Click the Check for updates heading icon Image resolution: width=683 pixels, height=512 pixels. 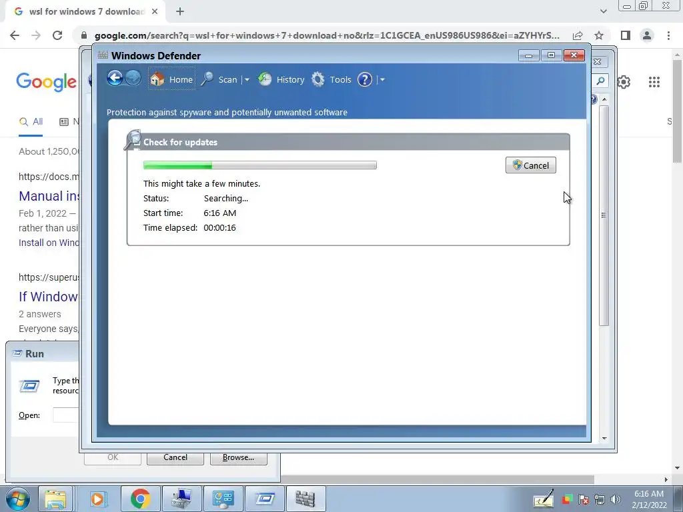click(x=133, y=140)
